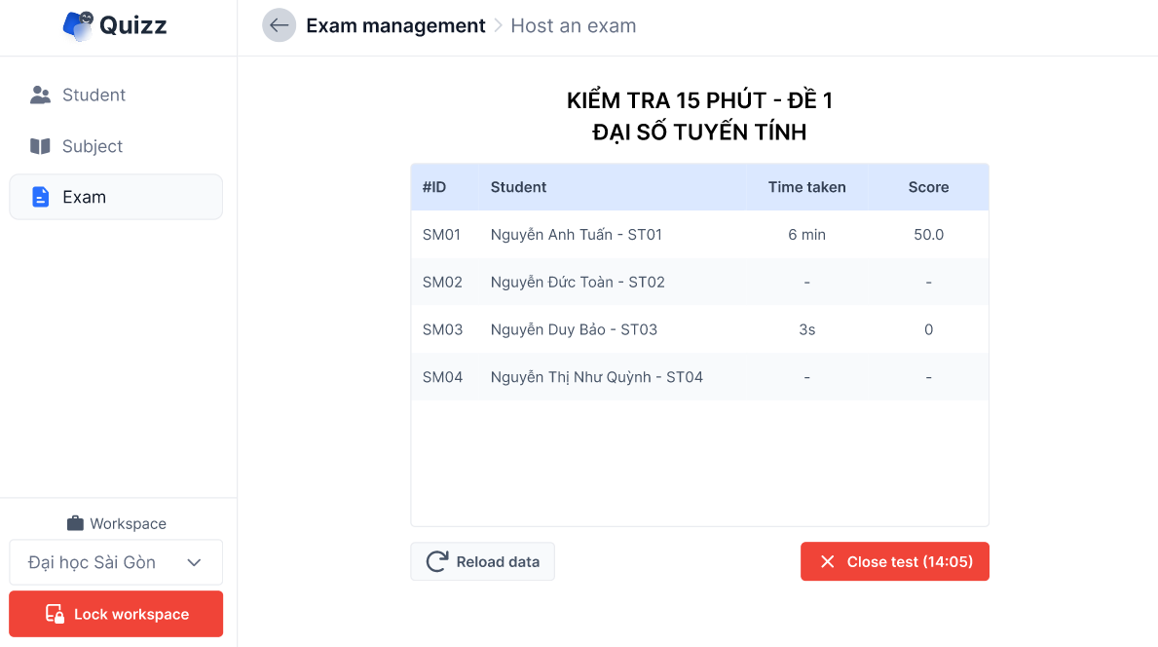This screenshot has height=647, width=1158.
Task: Click the reload circular arrow icon
Action: tap(437, 561)
